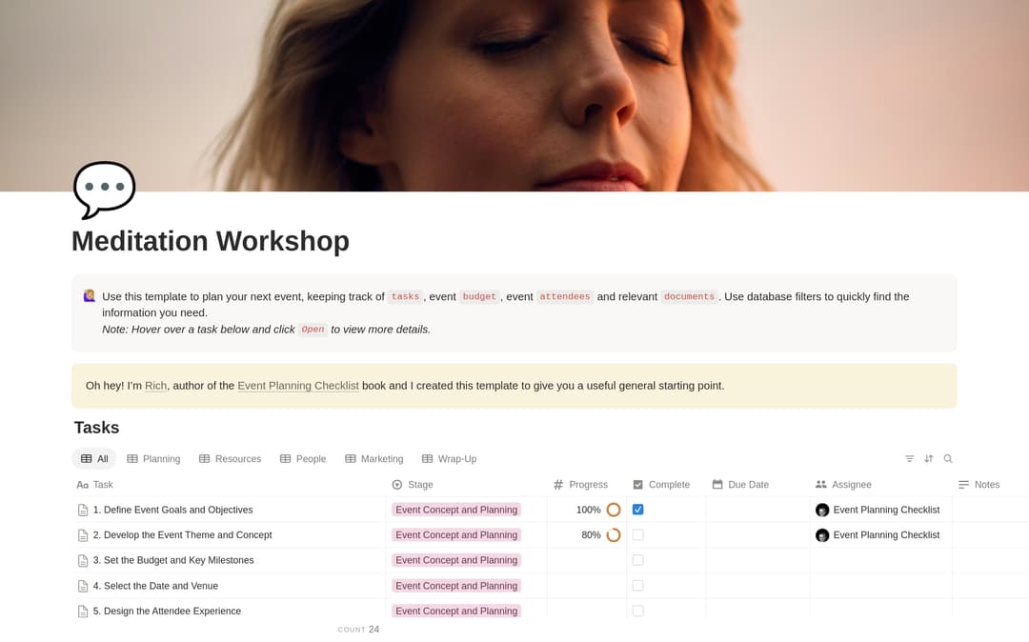
Task: Check Complete for Design the Attendee Experience
Action: (637, 611)
